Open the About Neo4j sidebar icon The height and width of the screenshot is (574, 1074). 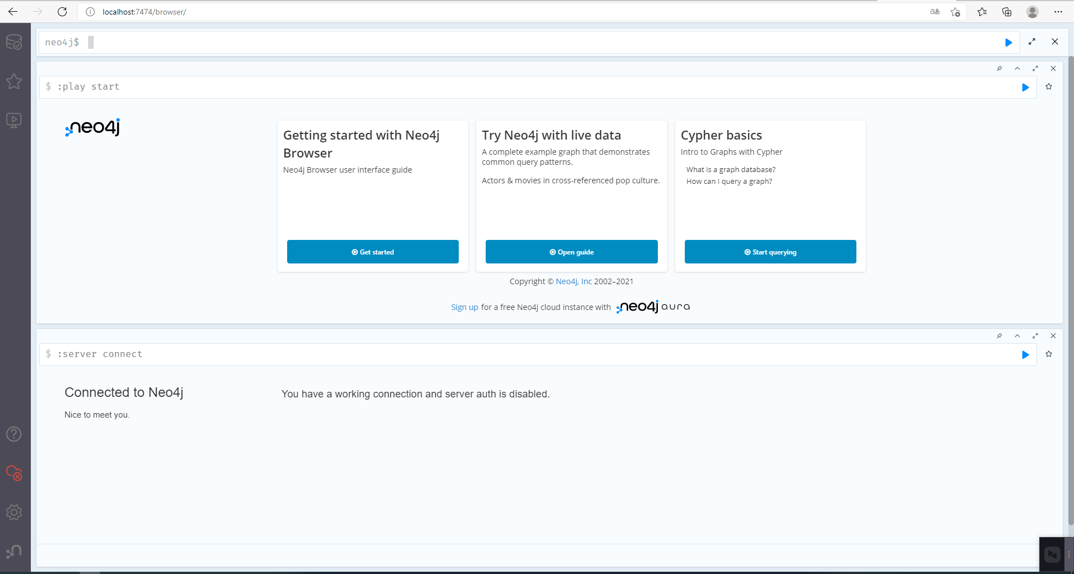tap(14, 552)
